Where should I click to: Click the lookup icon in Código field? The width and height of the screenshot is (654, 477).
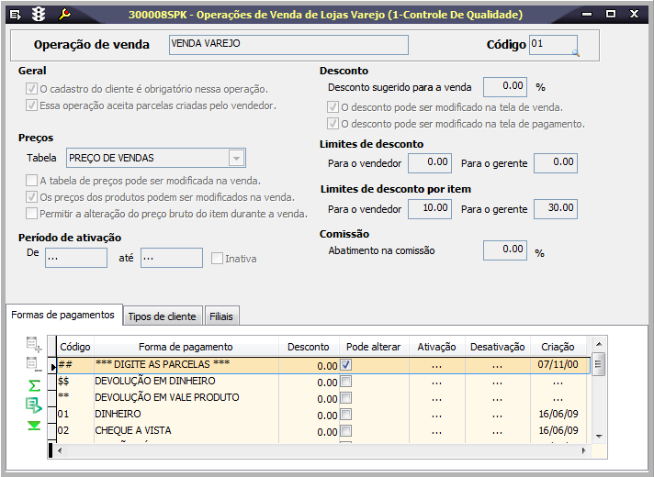(x=575, y=53)
